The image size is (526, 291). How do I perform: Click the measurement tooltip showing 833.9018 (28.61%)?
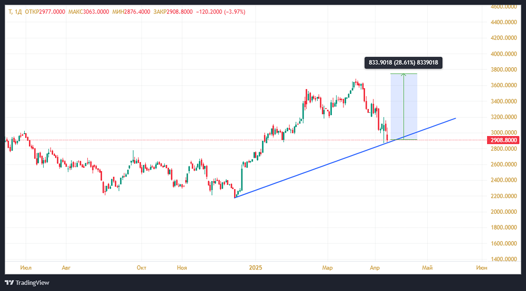pyautogui.click(x=403, y=63)
